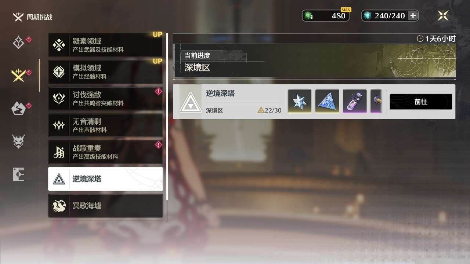Open the third sidebar icon with the red alert
The width and height of the screenshot is (470, 264).
[x=19, y=109]
